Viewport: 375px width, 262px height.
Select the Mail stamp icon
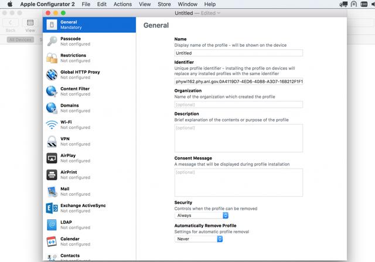pyautogui.click(x=52, y=192)
